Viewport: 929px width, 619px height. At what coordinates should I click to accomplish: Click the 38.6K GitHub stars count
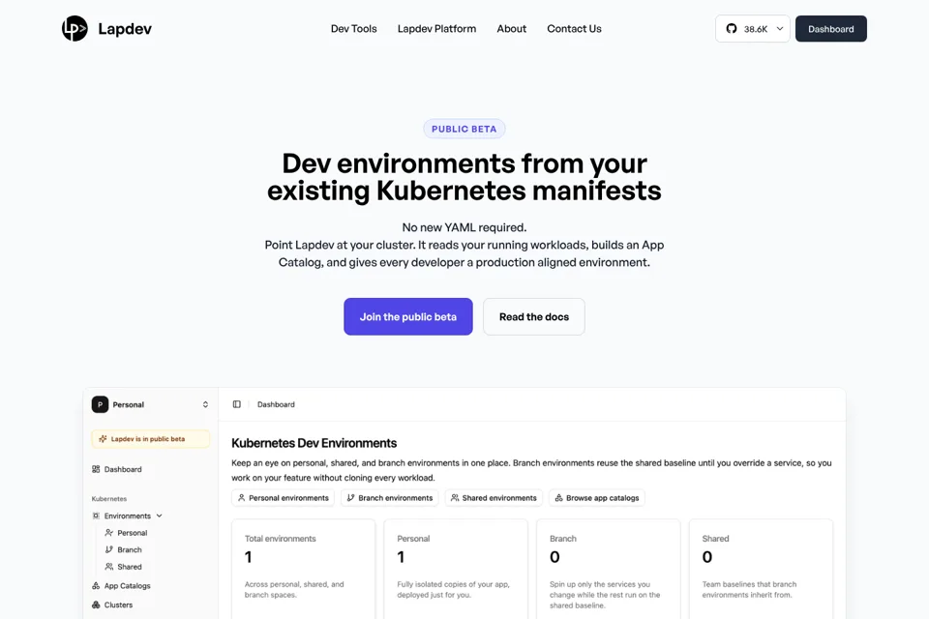point(756,29)
